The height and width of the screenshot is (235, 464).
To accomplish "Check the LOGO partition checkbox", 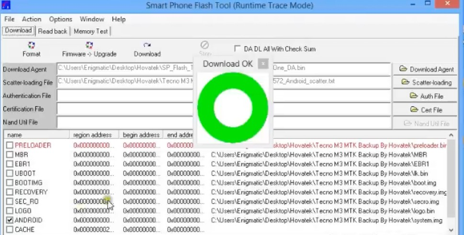I will (x=10, y=211).
